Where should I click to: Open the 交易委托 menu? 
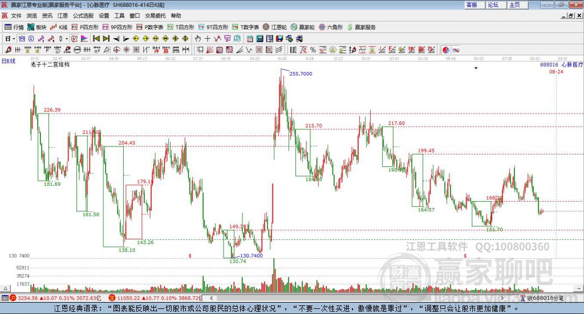coord(155,15)
